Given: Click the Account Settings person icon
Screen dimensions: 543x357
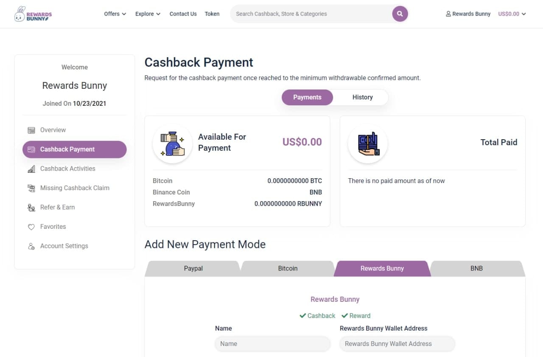Looking at the screenshot, I should tap(31, 246).
